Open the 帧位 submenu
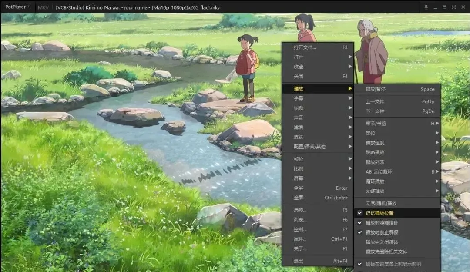Viewport: 470px width, 272px height. (x=318, y=159)
